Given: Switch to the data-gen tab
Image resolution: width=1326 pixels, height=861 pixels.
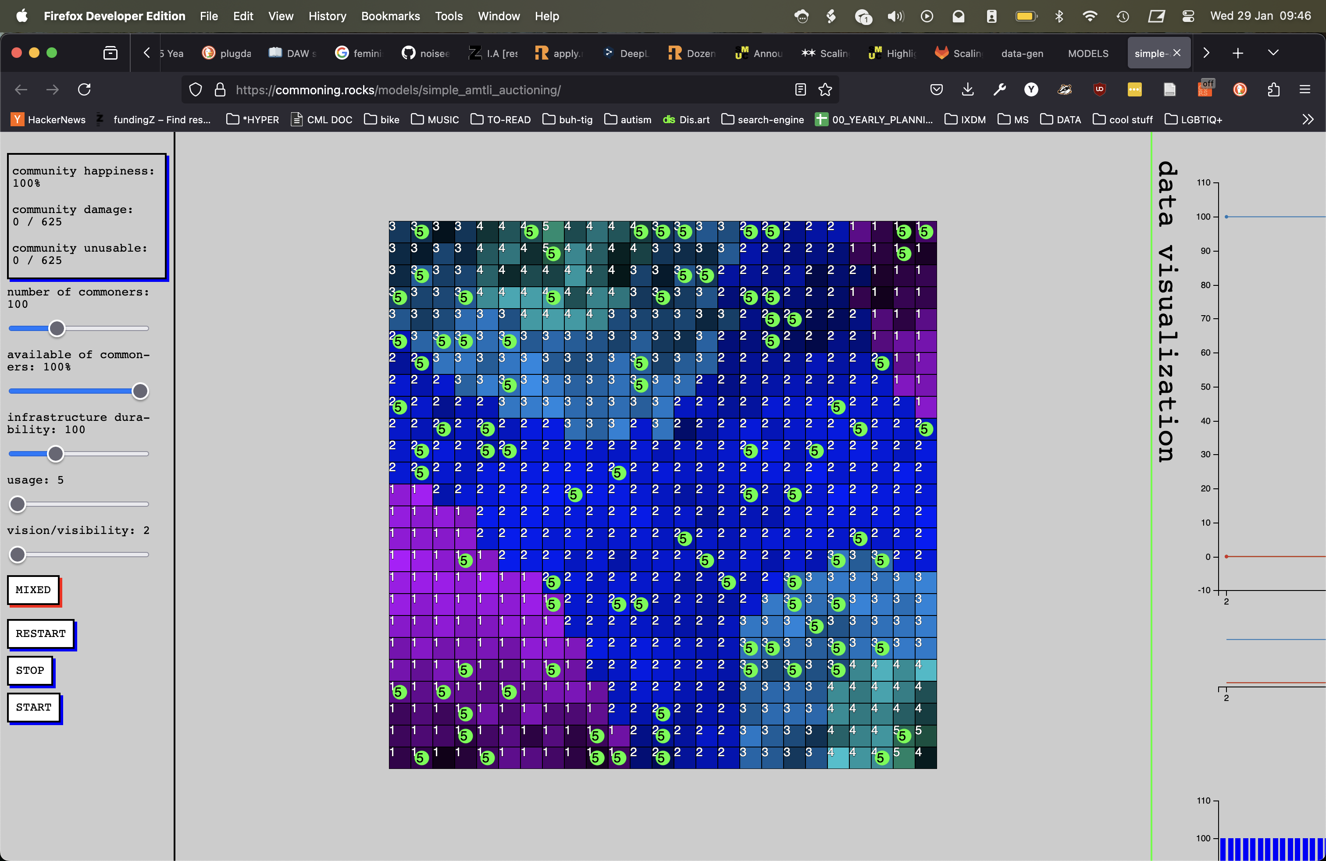Looking at the screenshot, I should (x=1022, y=53).
